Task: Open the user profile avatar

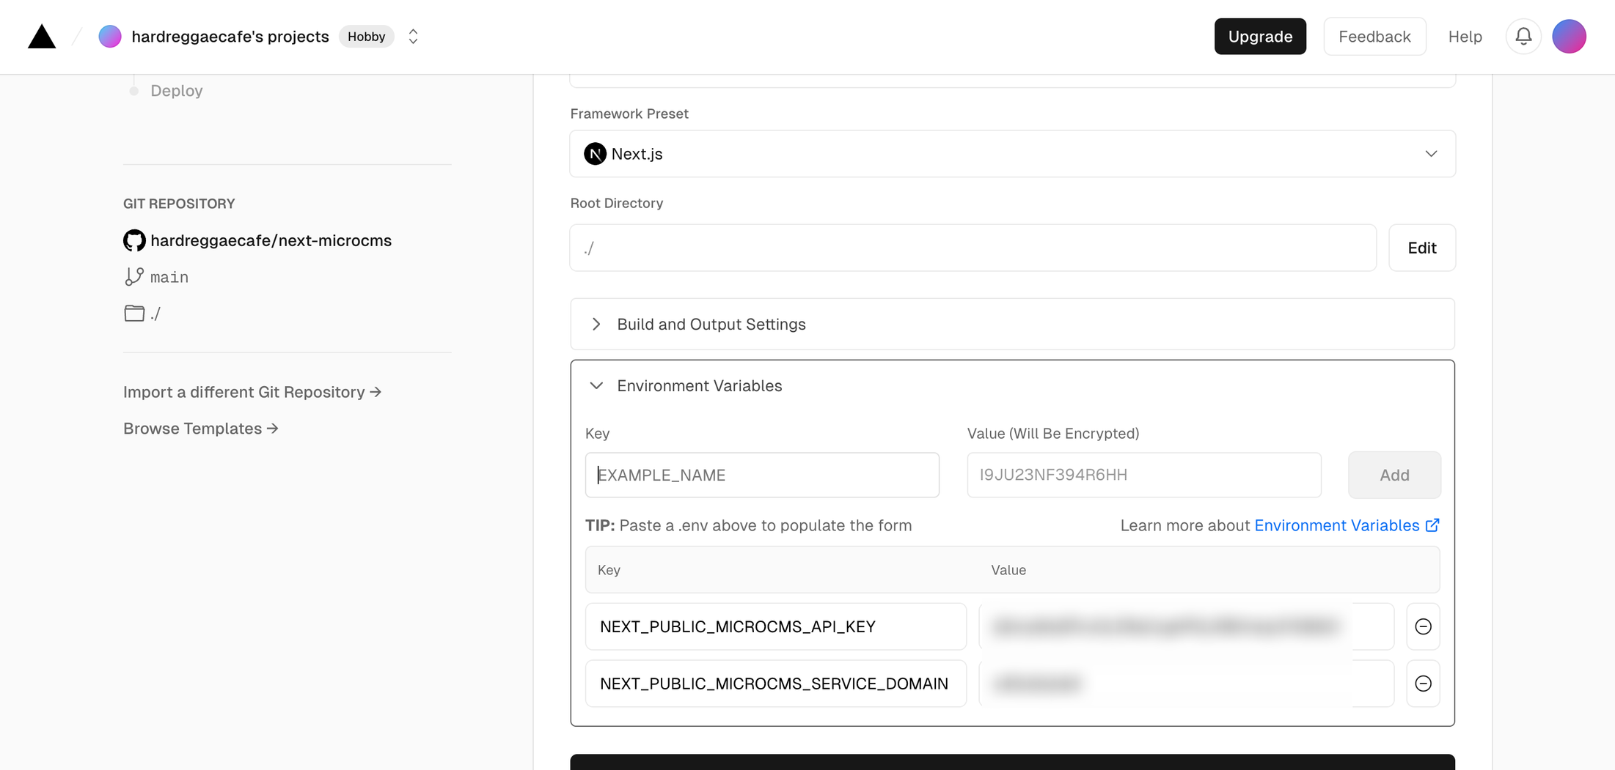Action: click(x=1569, y=37)
